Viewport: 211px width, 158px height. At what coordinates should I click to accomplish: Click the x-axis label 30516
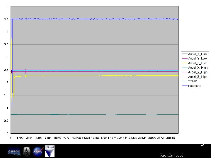(171, 138)
